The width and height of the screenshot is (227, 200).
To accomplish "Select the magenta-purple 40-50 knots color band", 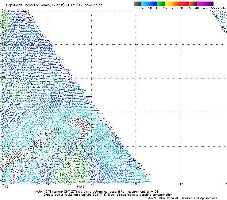I will point(205,4).
